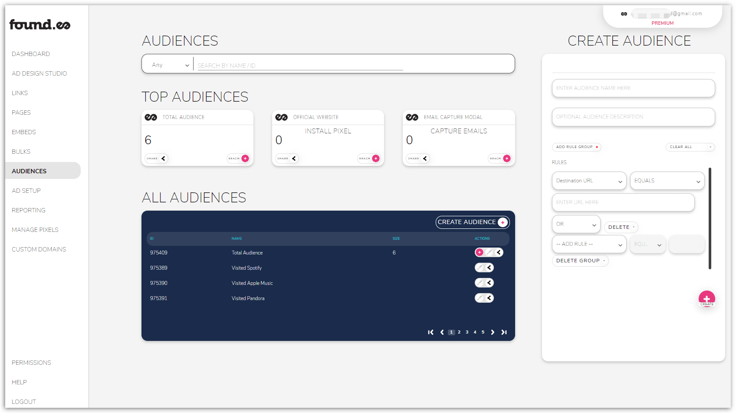Go to first page of audiences table
The height and width of the screenshot is (413, 736).
click(x=430, y=332)
